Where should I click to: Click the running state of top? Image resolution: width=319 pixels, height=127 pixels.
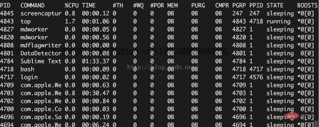click(278, 21)
